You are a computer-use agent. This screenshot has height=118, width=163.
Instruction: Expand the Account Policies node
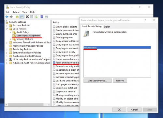tap(7, 26)
